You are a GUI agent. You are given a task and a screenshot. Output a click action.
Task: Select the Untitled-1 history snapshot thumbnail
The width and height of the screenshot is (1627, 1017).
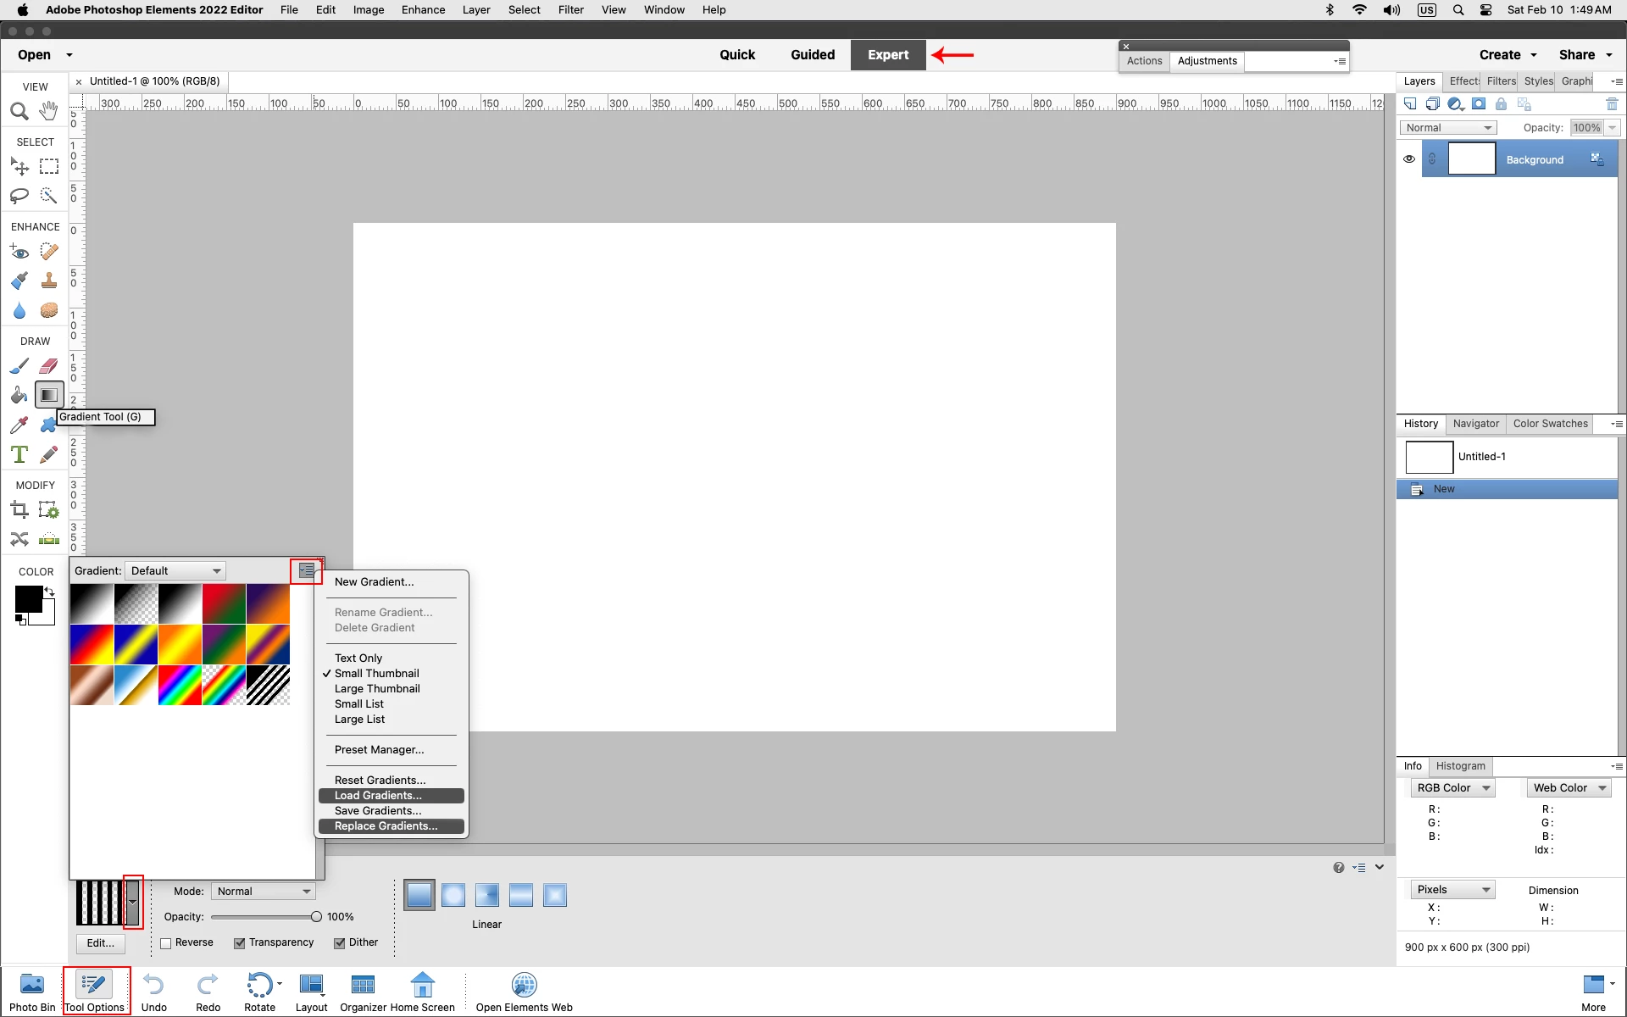pyautogui.click(x=1429, y=457)
